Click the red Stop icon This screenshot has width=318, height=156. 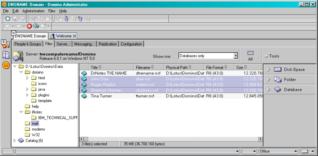click(29, 26)
